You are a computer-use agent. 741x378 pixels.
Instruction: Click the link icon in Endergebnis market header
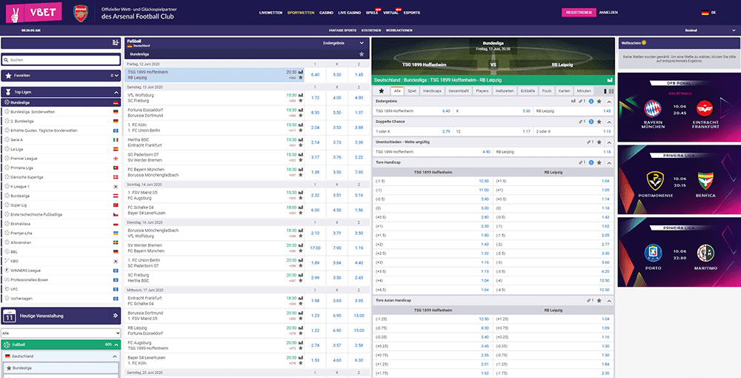click(582, 101)
